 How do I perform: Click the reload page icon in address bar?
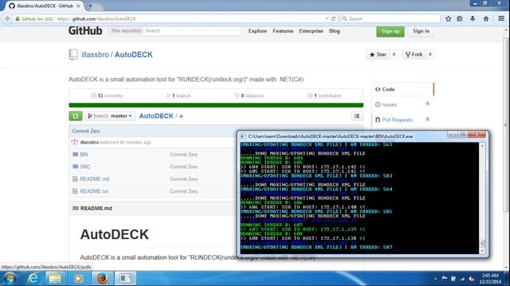click(x=333, y=19)
